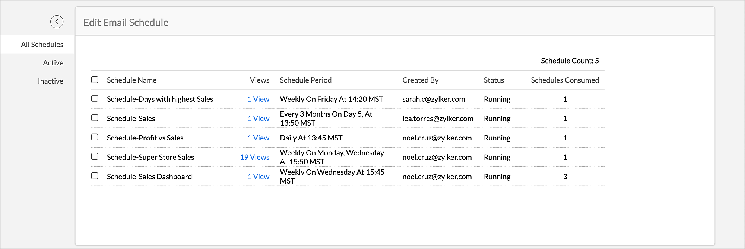This screenshot has width=745, height=249.
Task: Click 1 View for Schedule-Sales Dashboard
Action: (258, 177)
